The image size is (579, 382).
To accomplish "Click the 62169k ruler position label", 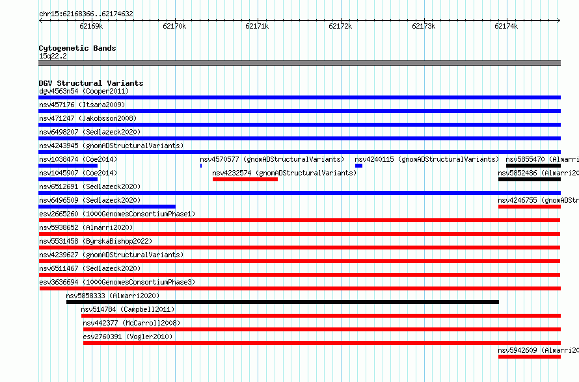I will [x=91, y=26].
